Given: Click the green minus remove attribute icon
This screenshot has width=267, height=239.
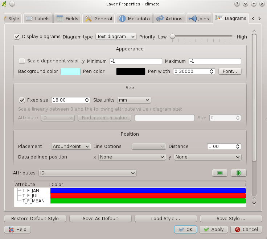Looking at the screenshot, I should [x=220, y=173].
